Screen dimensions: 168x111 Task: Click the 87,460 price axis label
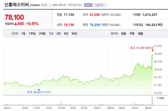coord(158,46)
